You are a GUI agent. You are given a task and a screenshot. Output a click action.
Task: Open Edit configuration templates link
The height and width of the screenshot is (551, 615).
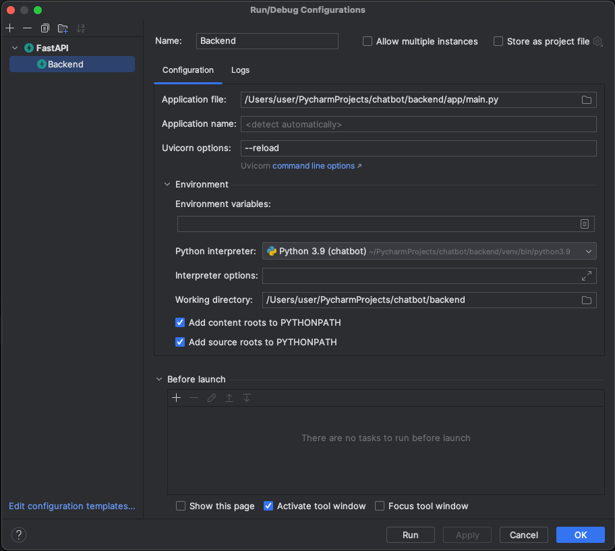coord(71,506)
